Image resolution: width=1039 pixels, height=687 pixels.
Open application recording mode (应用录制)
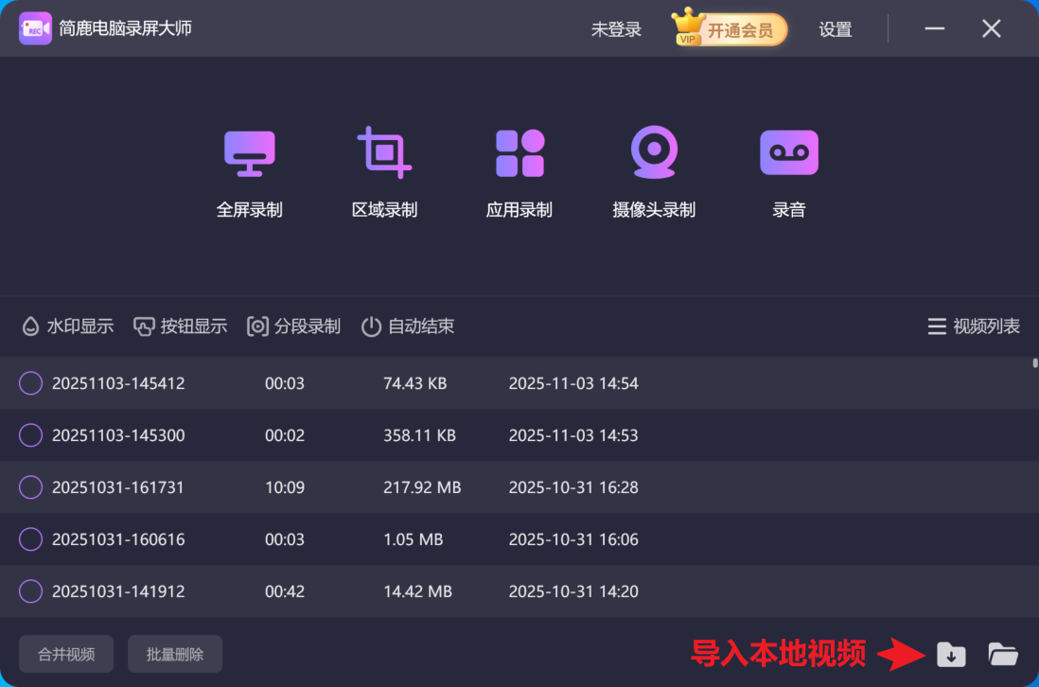pos(519,154)
